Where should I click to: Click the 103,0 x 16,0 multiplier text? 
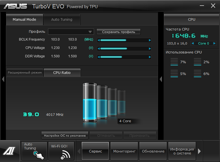point(177,43)
